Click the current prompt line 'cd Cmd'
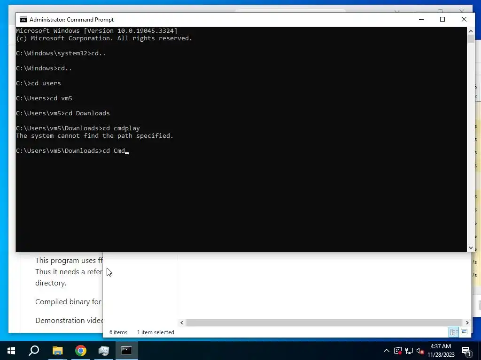 [72, 150]
